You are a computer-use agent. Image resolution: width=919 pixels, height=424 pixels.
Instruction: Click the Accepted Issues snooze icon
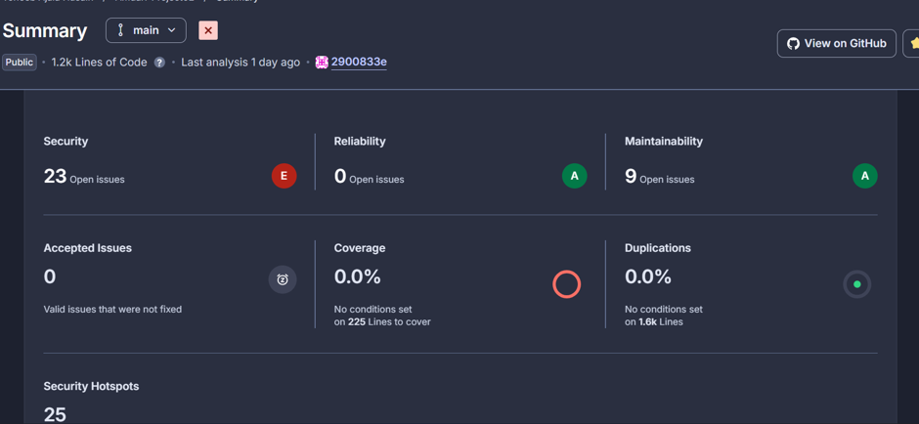pyautogui.click(x=283, y=279)
